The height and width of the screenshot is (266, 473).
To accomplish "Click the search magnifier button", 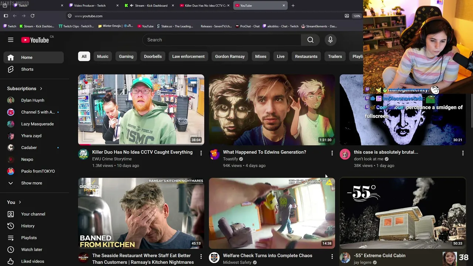I will [310, 40].
